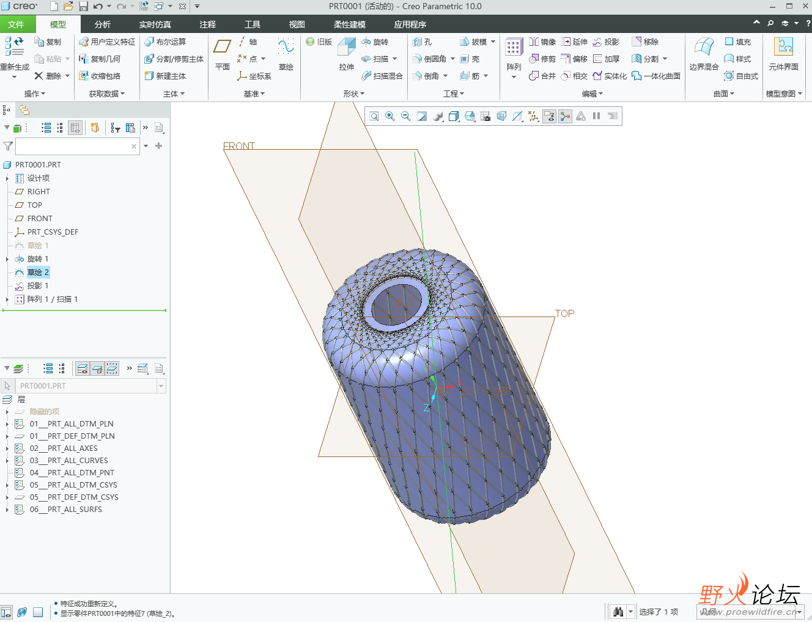This screenshot has height=622, width=812.
Task: Toggle datum display filters in graphics toolbar
Action: (x=533, y=116)
